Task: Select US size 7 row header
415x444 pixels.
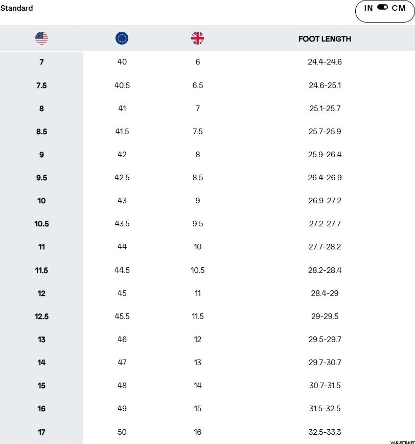Action: point(41,62)
